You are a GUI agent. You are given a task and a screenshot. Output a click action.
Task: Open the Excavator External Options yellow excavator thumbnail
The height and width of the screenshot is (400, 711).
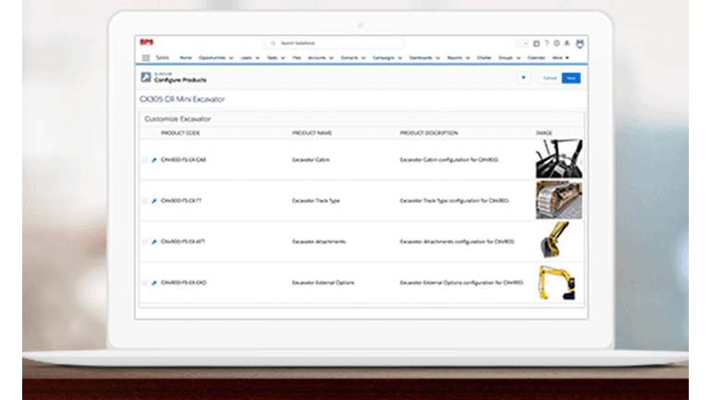(558, 282)
